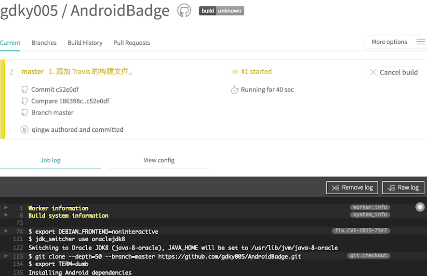
Task: Open the Branches tab
Action: pos(44,43)
